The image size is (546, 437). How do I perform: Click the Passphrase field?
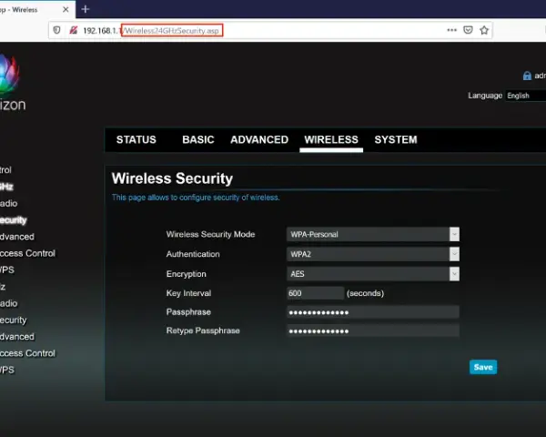(x=373, y=312)
